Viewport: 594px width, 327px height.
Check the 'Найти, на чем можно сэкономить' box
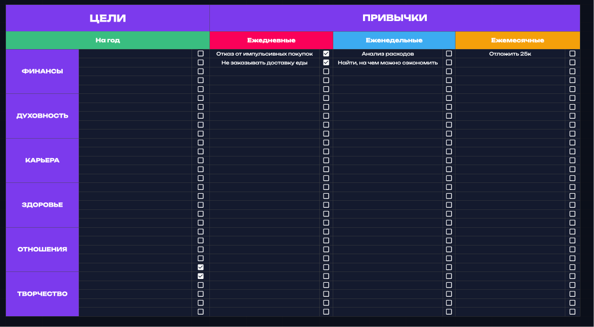click(x=448, y=63)
